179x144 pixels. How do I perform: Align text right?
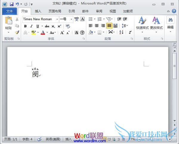(103, 26)
